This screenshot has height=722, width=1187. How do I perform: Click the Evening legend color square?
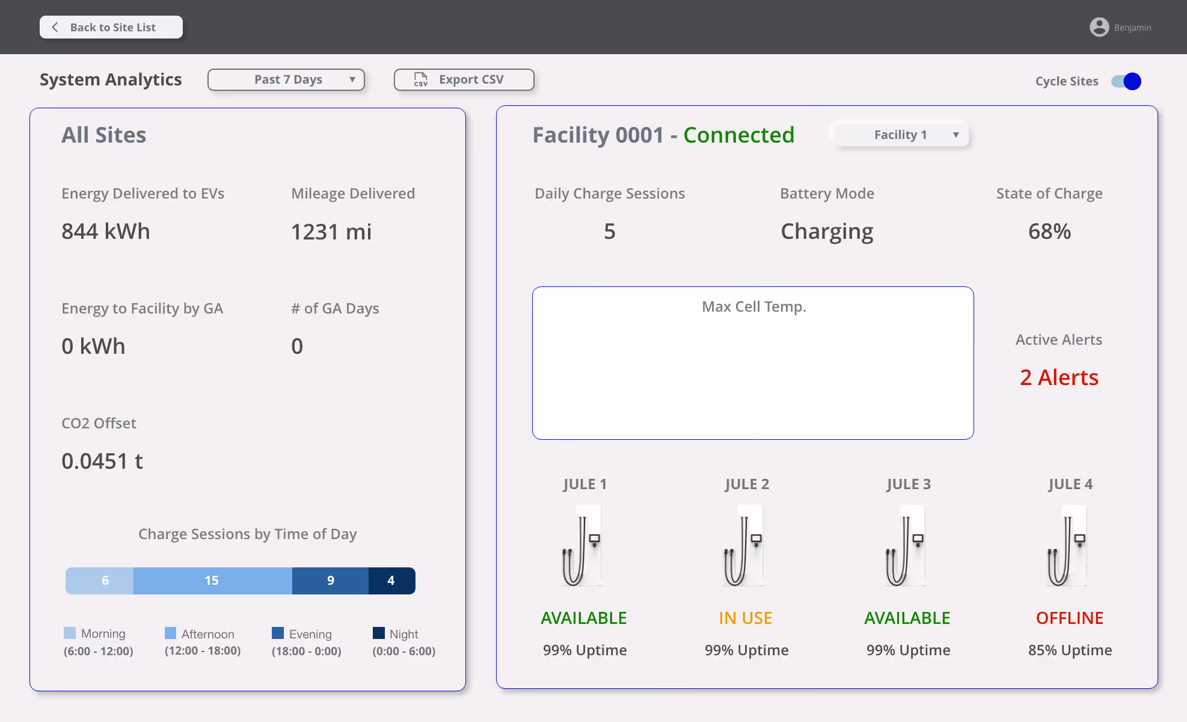point(278,633)
